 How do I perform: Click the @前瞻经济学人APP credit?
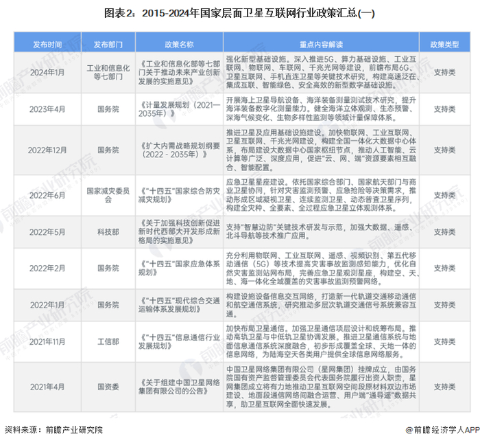[442, 430]
